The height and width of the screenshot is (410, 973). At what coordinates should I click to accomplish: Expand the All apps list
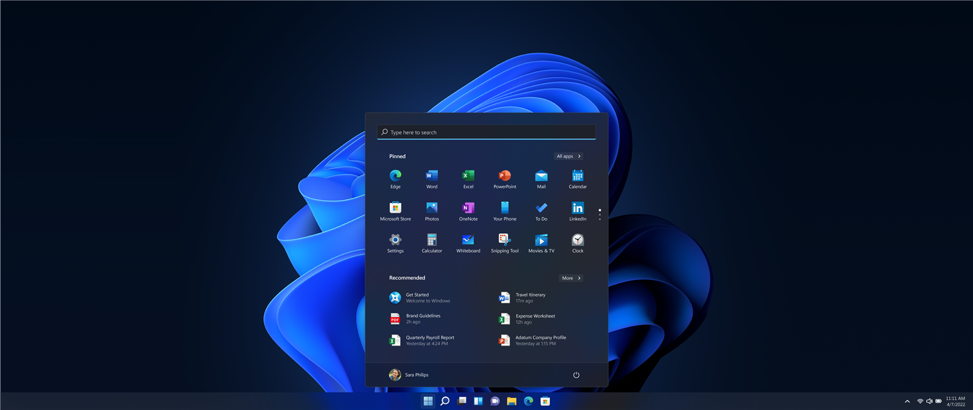point(569,156)
